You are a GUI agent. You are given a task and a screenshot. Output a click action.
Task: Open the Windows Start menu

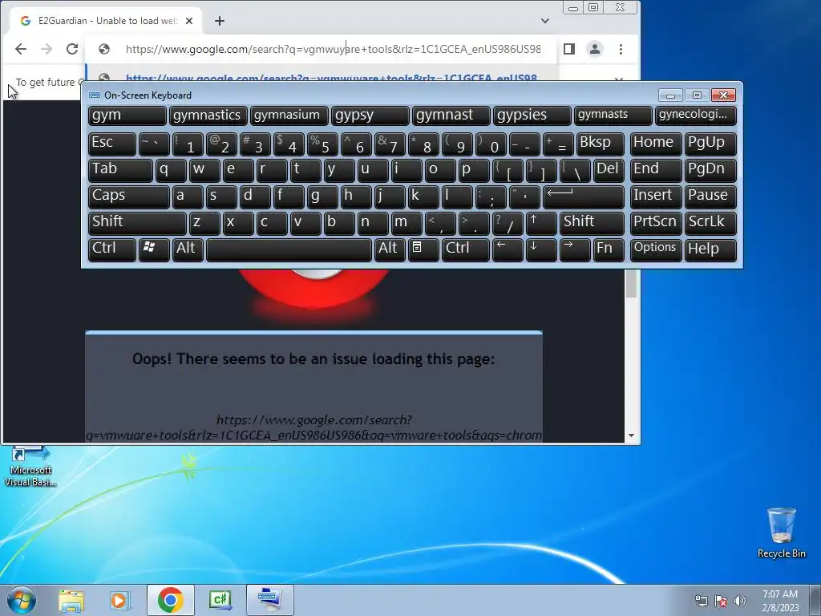click(22, 600)
